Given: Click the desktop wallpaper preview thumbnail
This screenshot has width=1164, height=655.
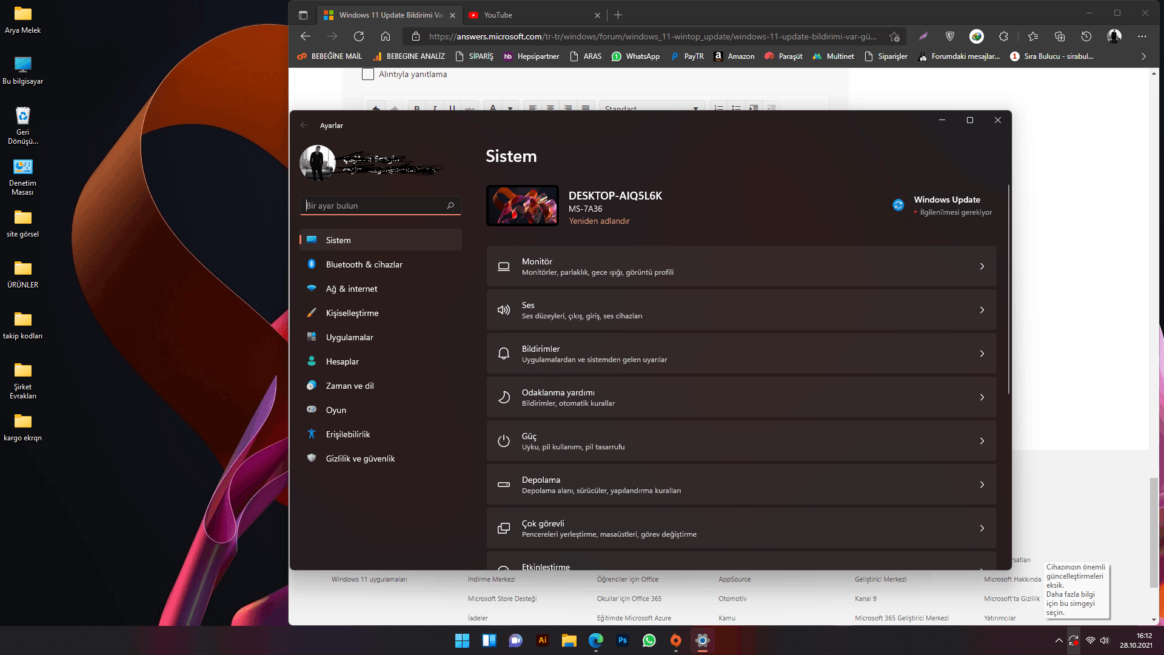Looking at the screenshot, I should tap(523, 206).
